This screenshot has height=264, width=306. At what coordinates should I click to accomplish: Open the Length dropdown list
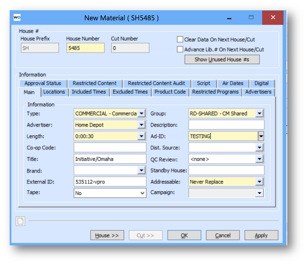142,136
